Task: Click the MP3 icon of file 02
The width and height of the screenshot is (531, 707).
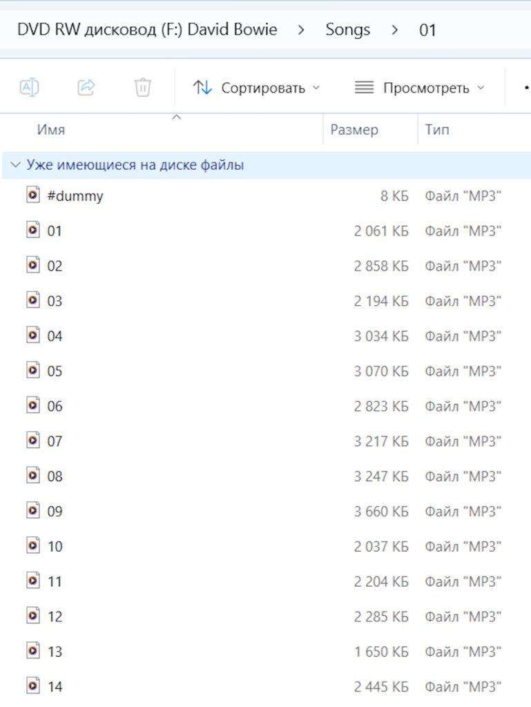Action: [33, 265]
